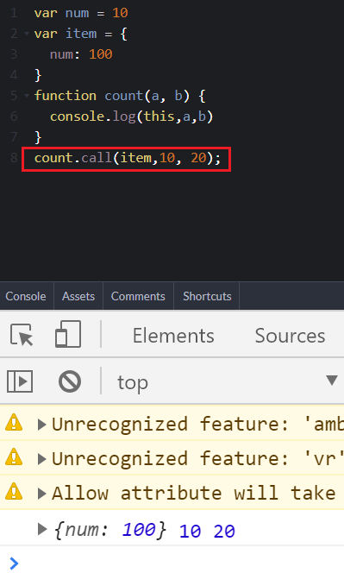
Task: Click the warning icon beside 'vr' message
Action: (x=14, y=457)
